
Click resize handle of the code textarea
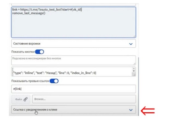coord(134,36)
